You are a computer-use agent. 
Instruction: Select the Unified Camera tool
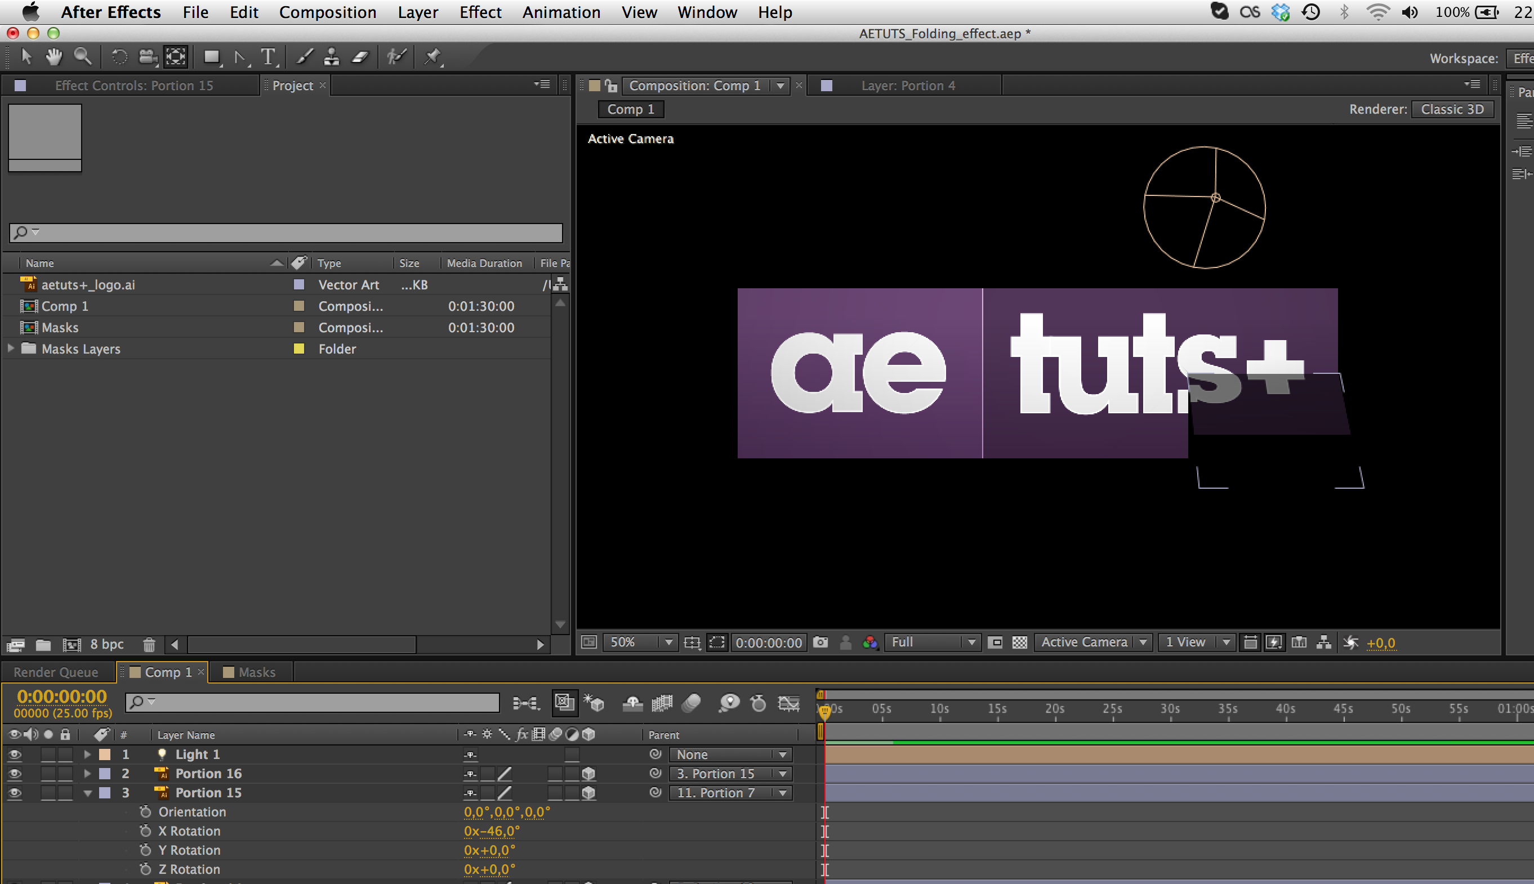pos(148,57)
